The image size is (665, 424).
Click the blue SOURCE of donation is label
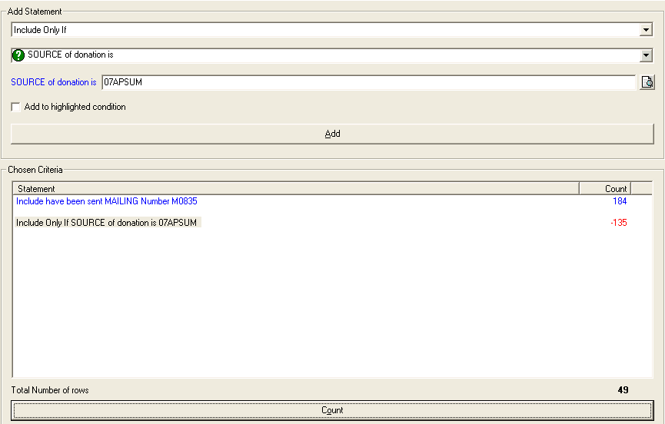[53, 82]
